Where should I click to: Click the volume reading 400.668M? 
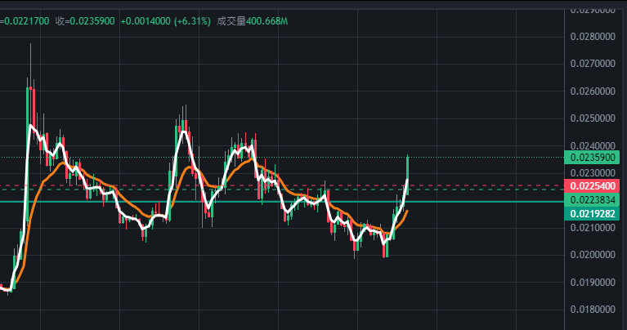click(266, 21)
